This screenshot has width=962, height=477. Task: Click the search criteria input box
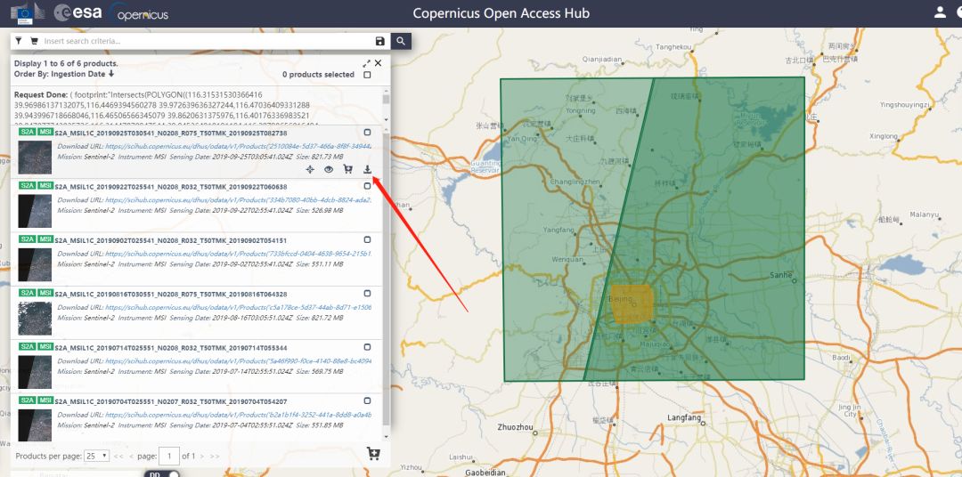pos(208,41)
